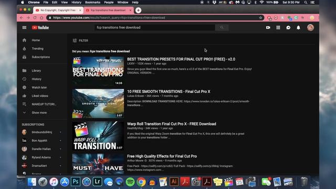The image size is (336, 189).
Task: Open the YouTube apps grid
Action: click(x=278, y=27)
